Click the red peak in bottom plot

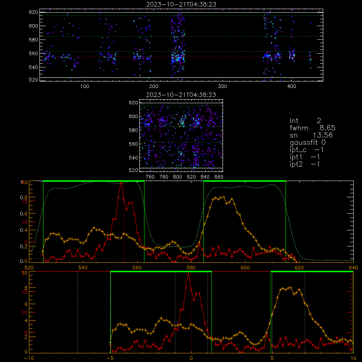[x=189, y=273]
